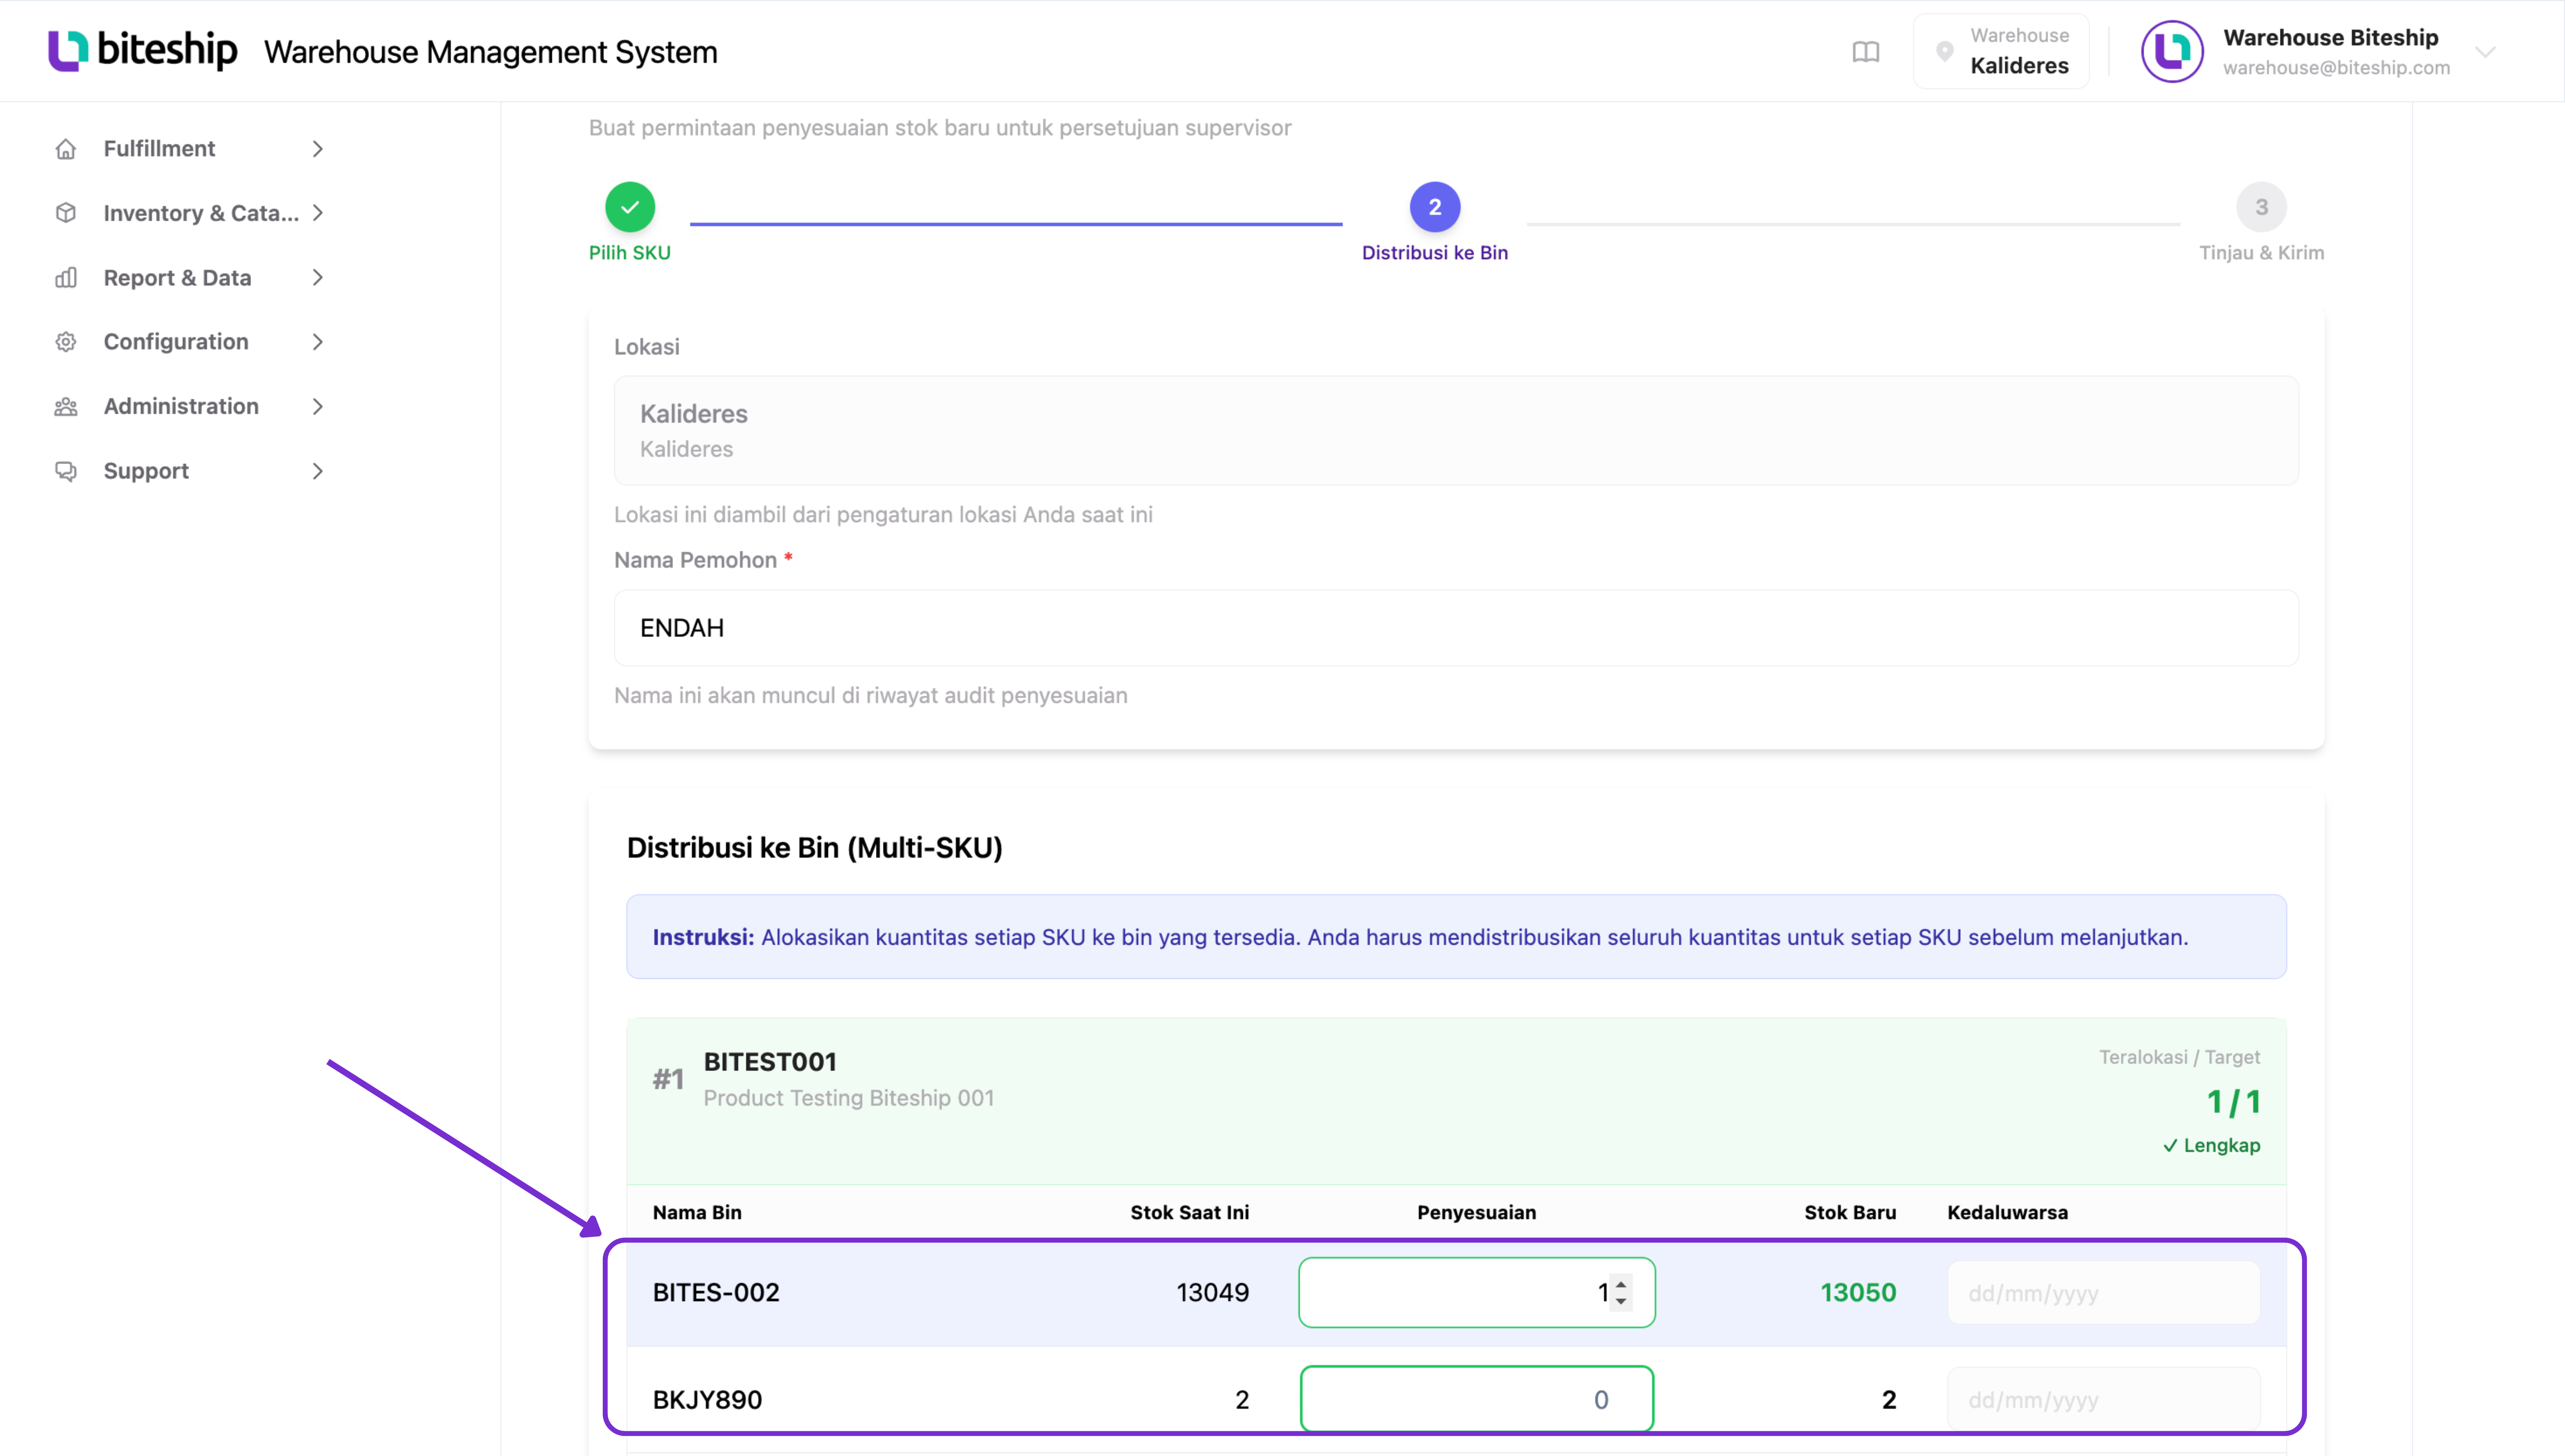Click the disabled Kalideres location field
Image resolution: width=2565 pixels, height=1456 pixels.
point(1456,431)
